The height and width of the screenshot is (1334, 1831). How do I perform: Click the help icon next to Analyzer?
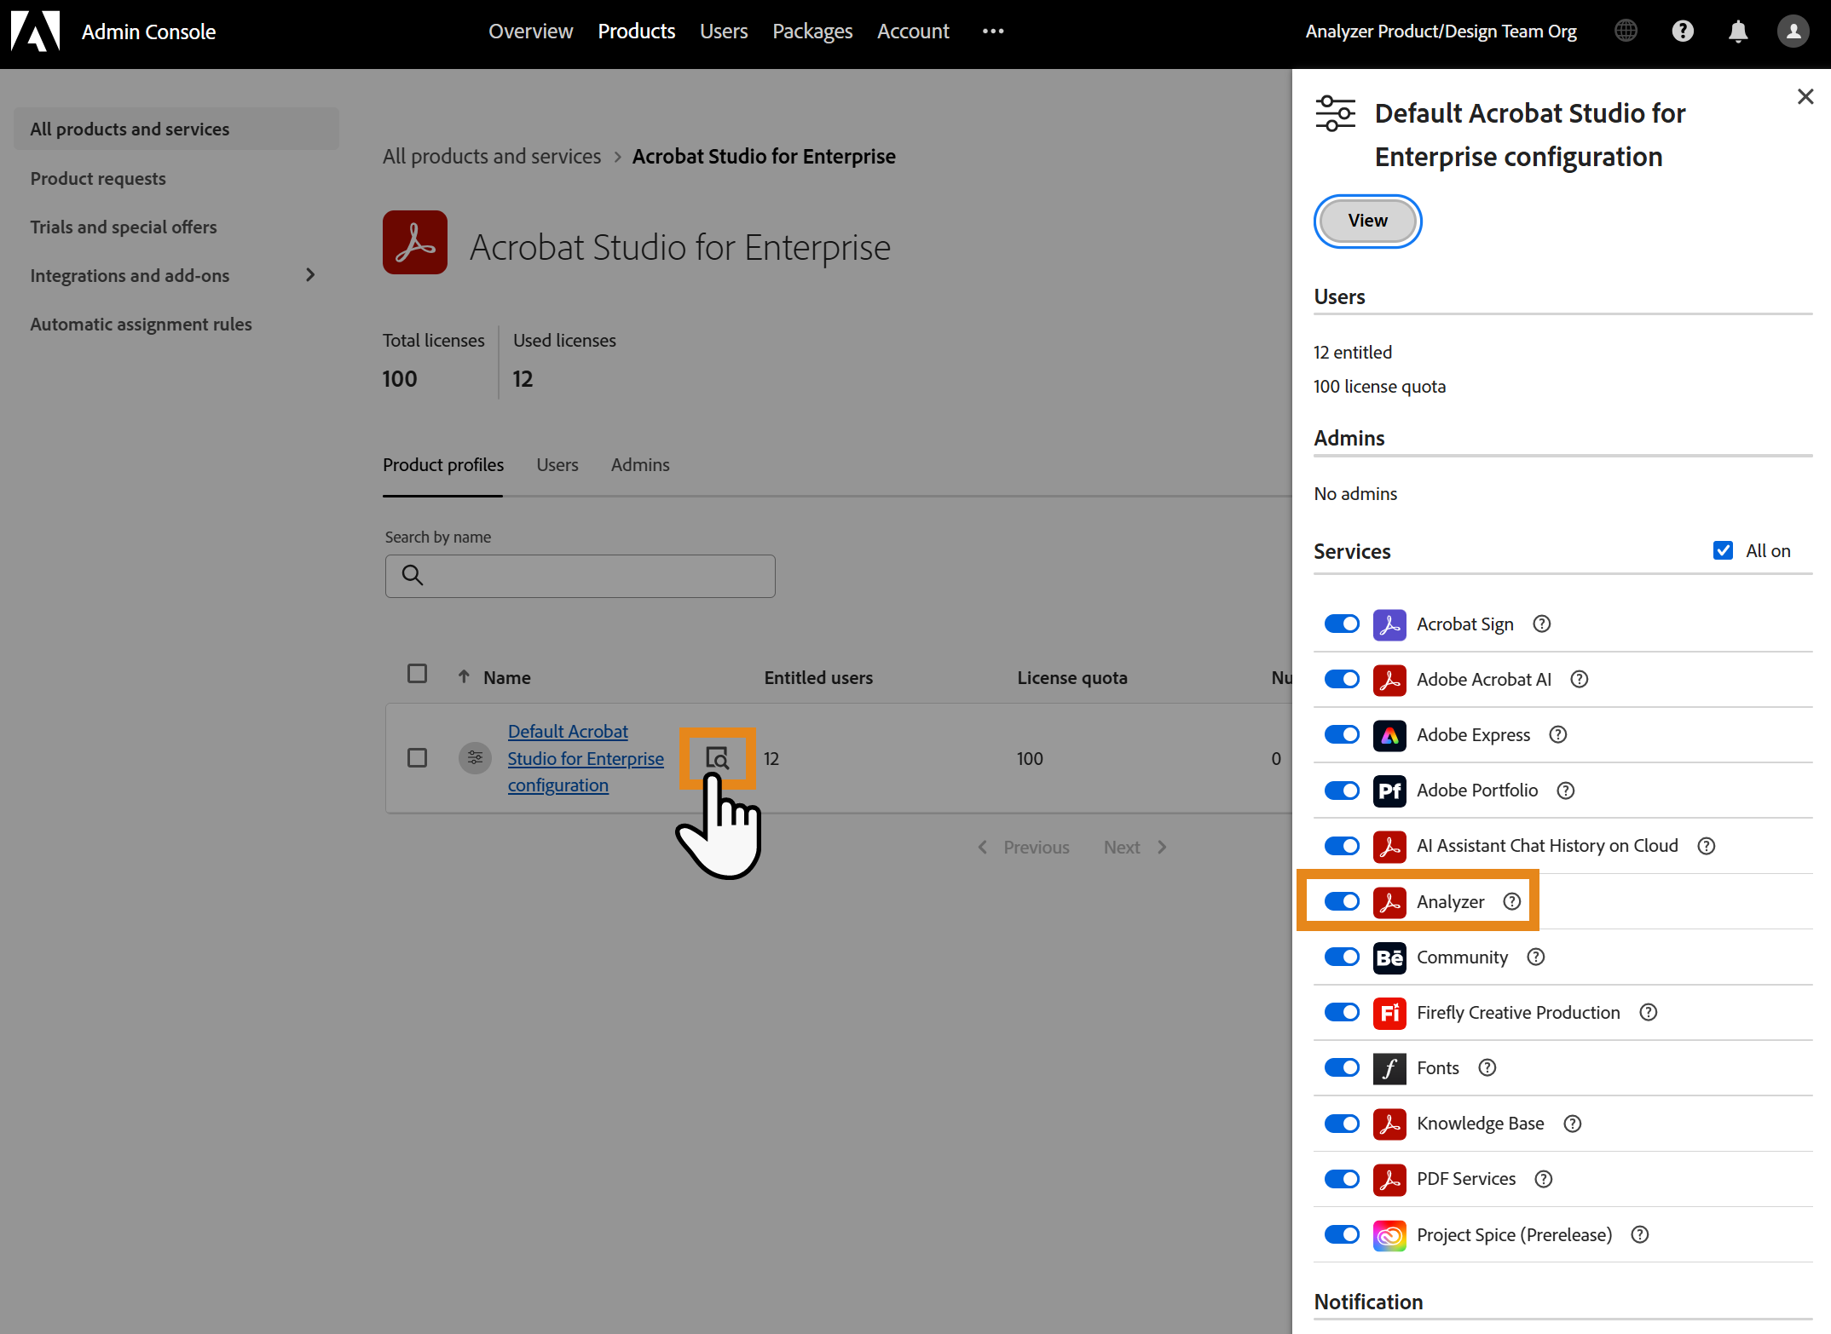(x=1511, y=901)
